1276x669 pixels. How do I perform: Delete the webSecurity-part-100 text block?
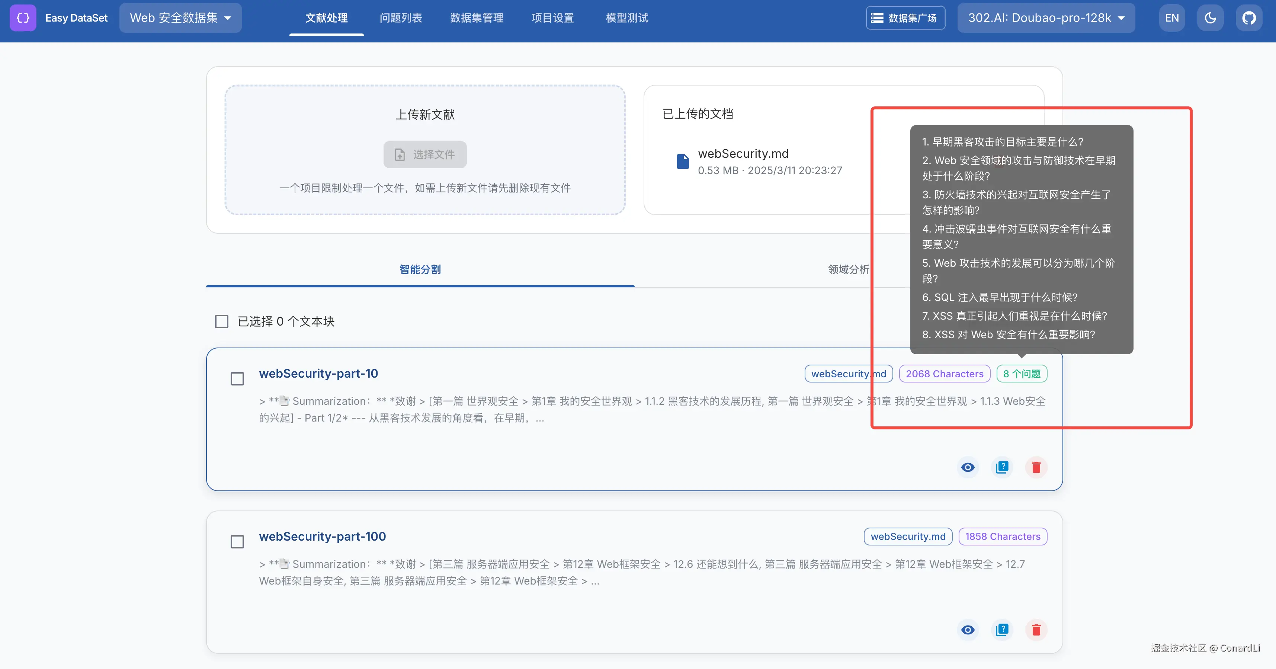(x=1036, y=629)
